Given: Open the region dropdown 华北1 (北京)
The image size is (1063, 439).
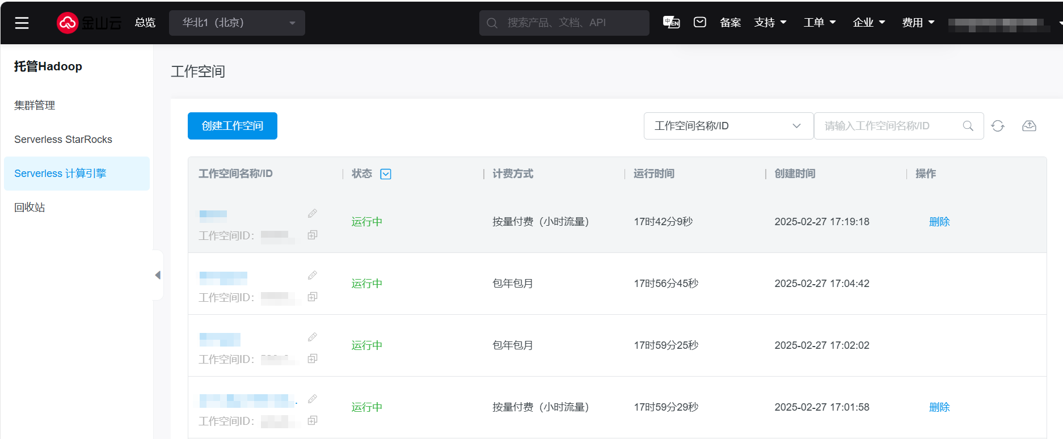Looking at the screenshot, I should click(237, 23).
